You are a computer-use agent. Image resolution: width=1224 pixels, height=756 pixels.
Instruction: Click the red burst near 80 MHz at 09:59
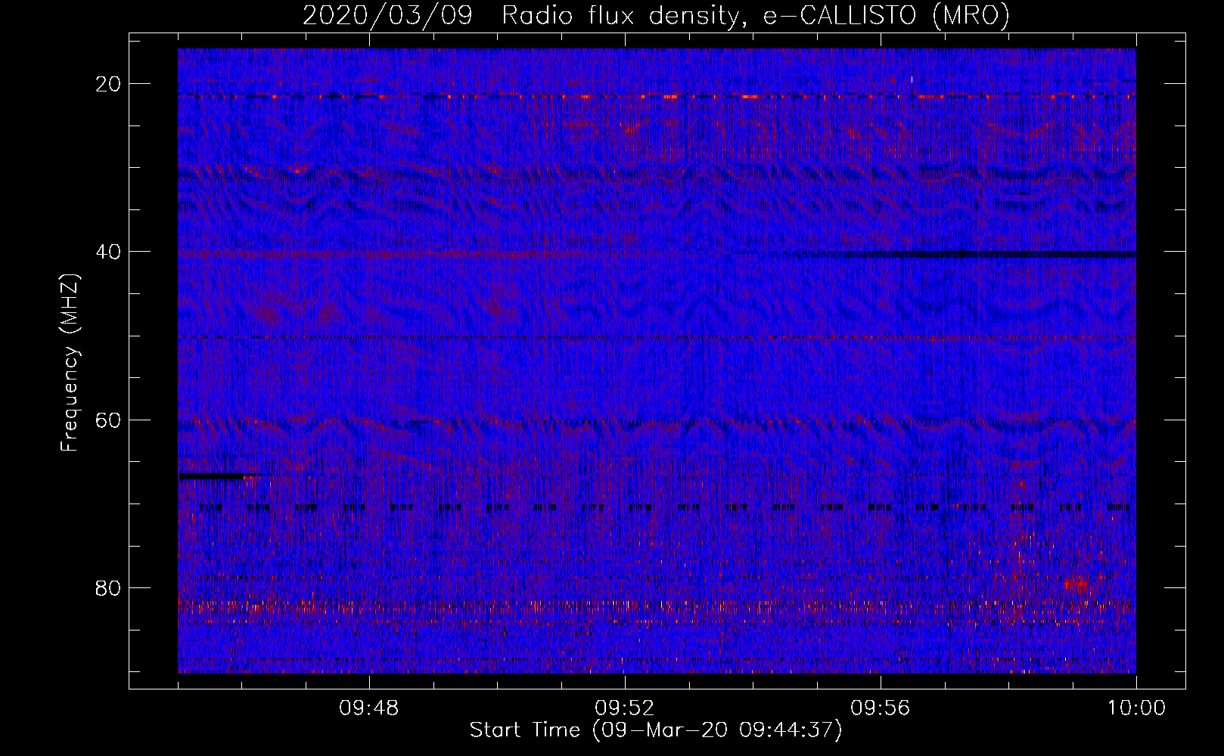[1076, 584]
